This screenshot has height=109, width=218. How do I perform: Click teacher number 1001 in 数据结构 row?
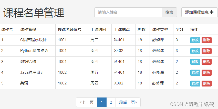[x=72, y=62]
